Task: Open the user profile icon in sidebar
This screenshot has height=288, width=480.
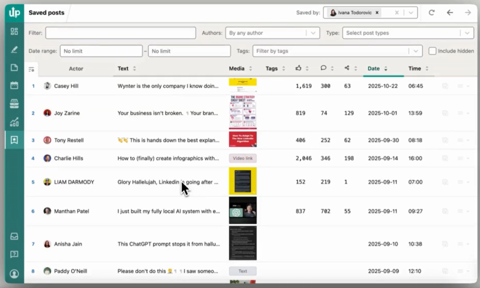Action: (14, 274)
